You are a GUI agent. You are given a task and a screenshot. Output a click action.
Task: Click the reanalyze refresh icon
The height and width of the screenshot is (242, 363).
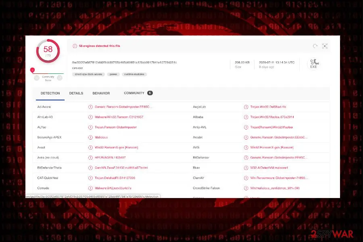tap(315, 46)
